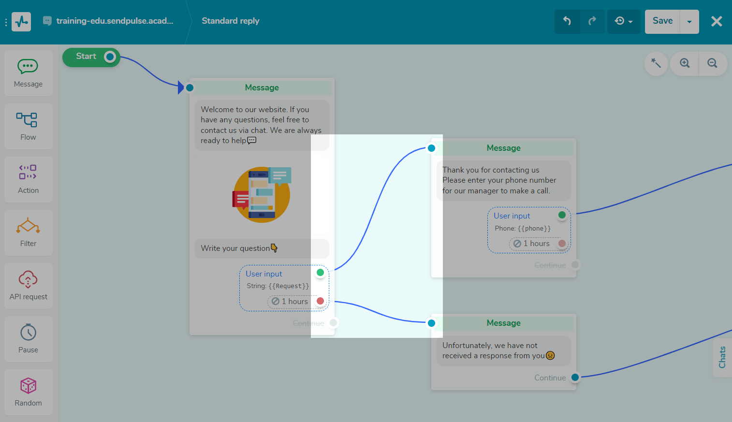Open the Chats panel tab on right
The image size is (732, 422).
(x=722, y=358)
